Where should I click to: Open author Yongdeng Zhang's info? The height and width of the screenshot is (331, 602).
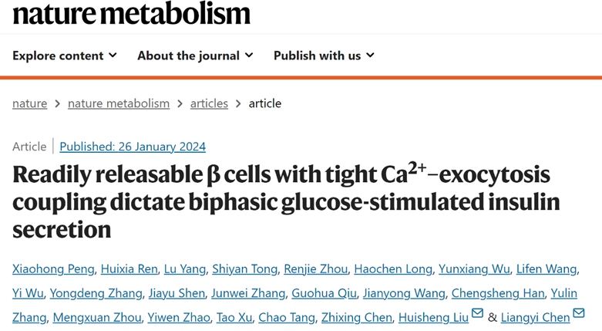[x=96, y=293]
